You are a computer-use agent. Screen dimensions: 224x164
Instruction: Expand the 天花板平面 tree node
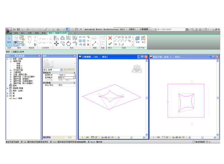click(11, 70)
